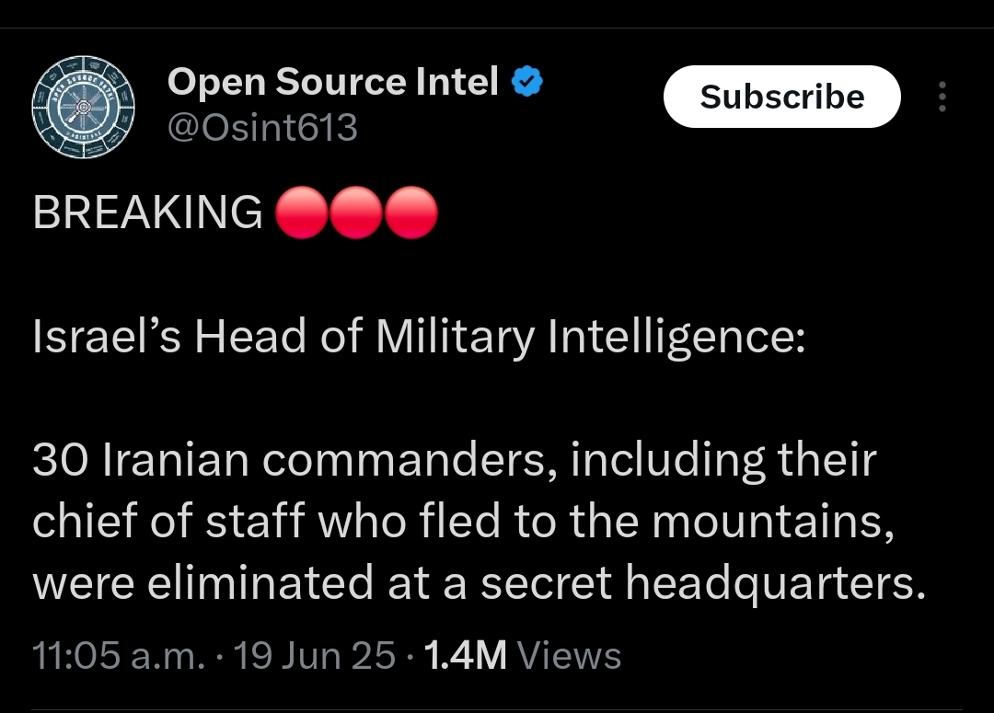The height and width of the screenshot is (713, 994).
Task: Click the 19 Jun 25 date
Action: pos(315,655)
